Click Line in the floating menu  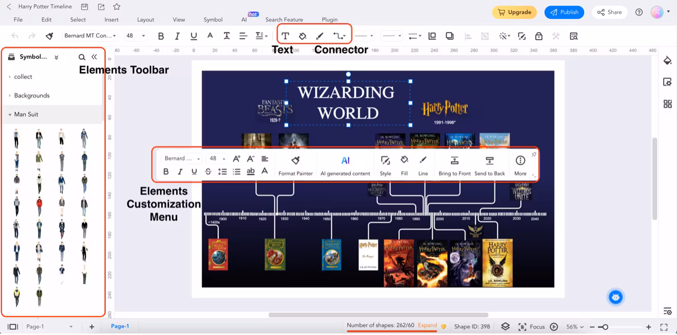click(423, 166)
